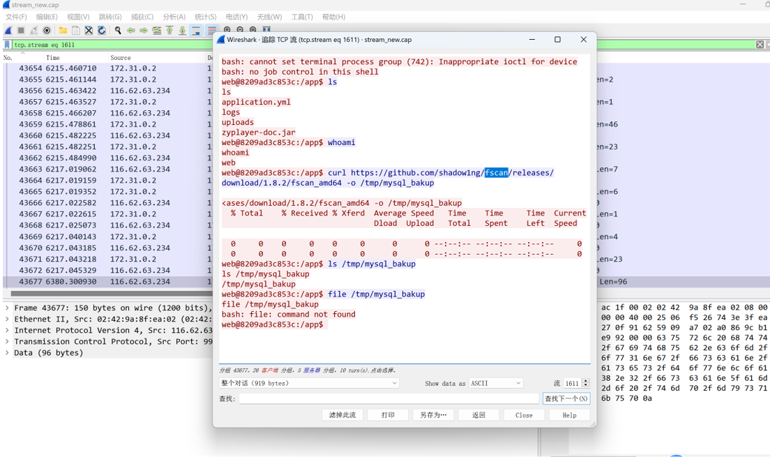Image resolution: width=770 pixels, height=459 pixels.
Task: Reload the capture file icon
Action: tap(102, 31)
